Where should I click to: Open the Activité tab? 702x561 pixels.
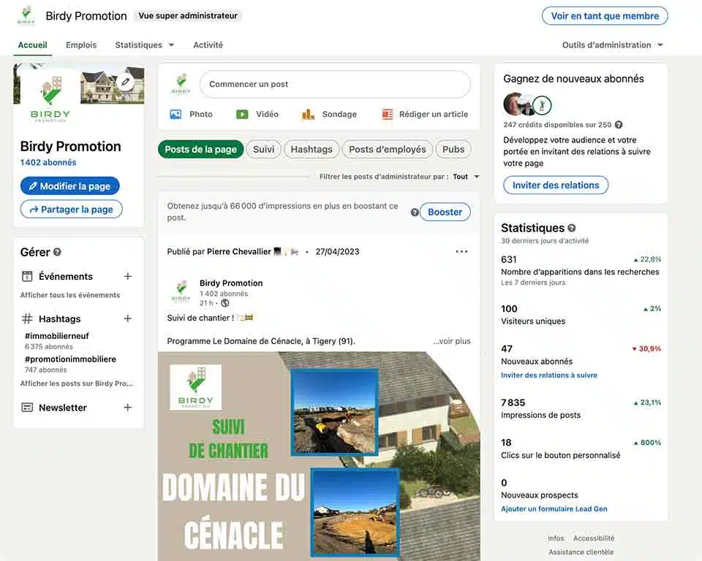tap(208, 45)
